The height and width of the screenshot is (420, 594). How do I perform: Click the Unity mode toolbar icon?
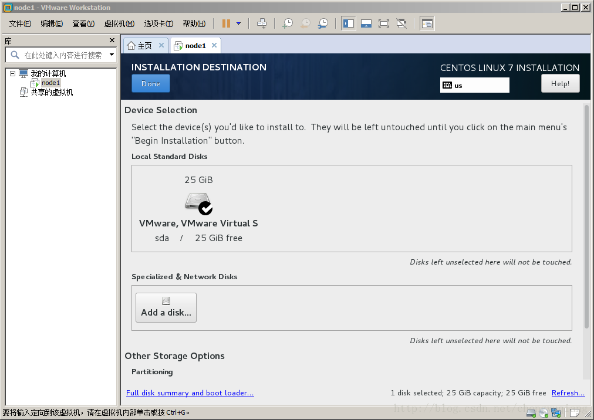[401, 23]
